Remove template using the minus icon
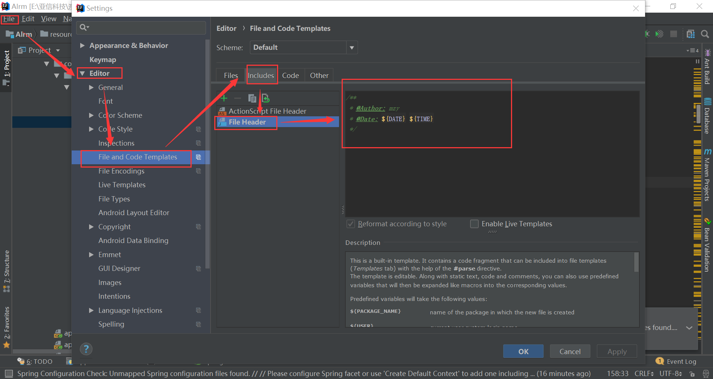 (238, 98)
